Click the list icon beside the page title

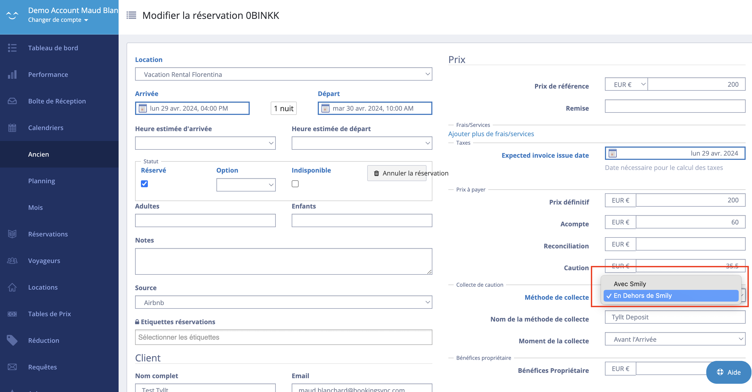(131, 15)
